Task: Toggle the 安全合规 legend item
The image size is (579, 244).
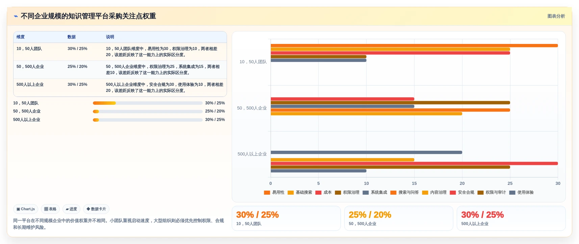Action: (462, 193)
